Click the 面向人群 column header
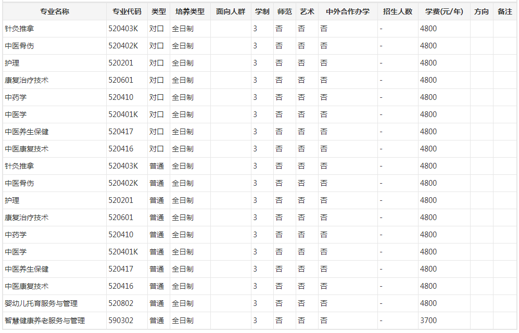This screenshot has width=519, height=333. point(231,11)
